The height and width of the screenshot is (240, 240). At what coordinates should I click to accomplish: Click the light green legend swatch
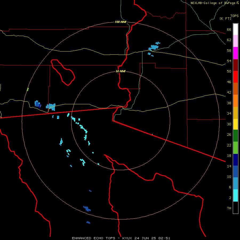coord(235,148)
